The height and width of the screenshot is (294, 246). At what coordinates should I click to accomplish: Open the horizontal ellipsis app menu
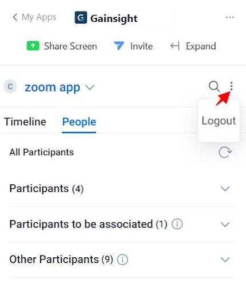230,17
